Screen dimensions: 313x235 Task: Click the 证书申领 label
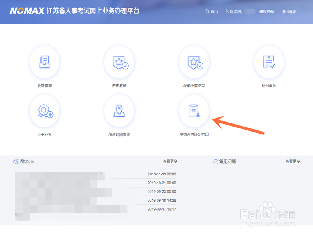[269, 86]
